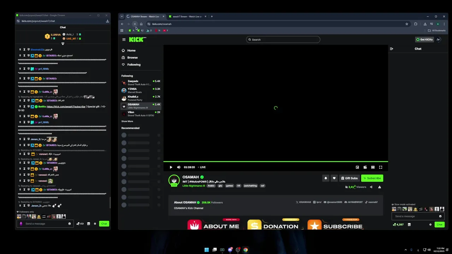Click the Gift Subs button
The image size is (452, 254).
click(349, 178)
